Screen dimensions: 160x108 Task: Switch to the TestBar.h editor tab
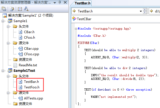point(82,3)
